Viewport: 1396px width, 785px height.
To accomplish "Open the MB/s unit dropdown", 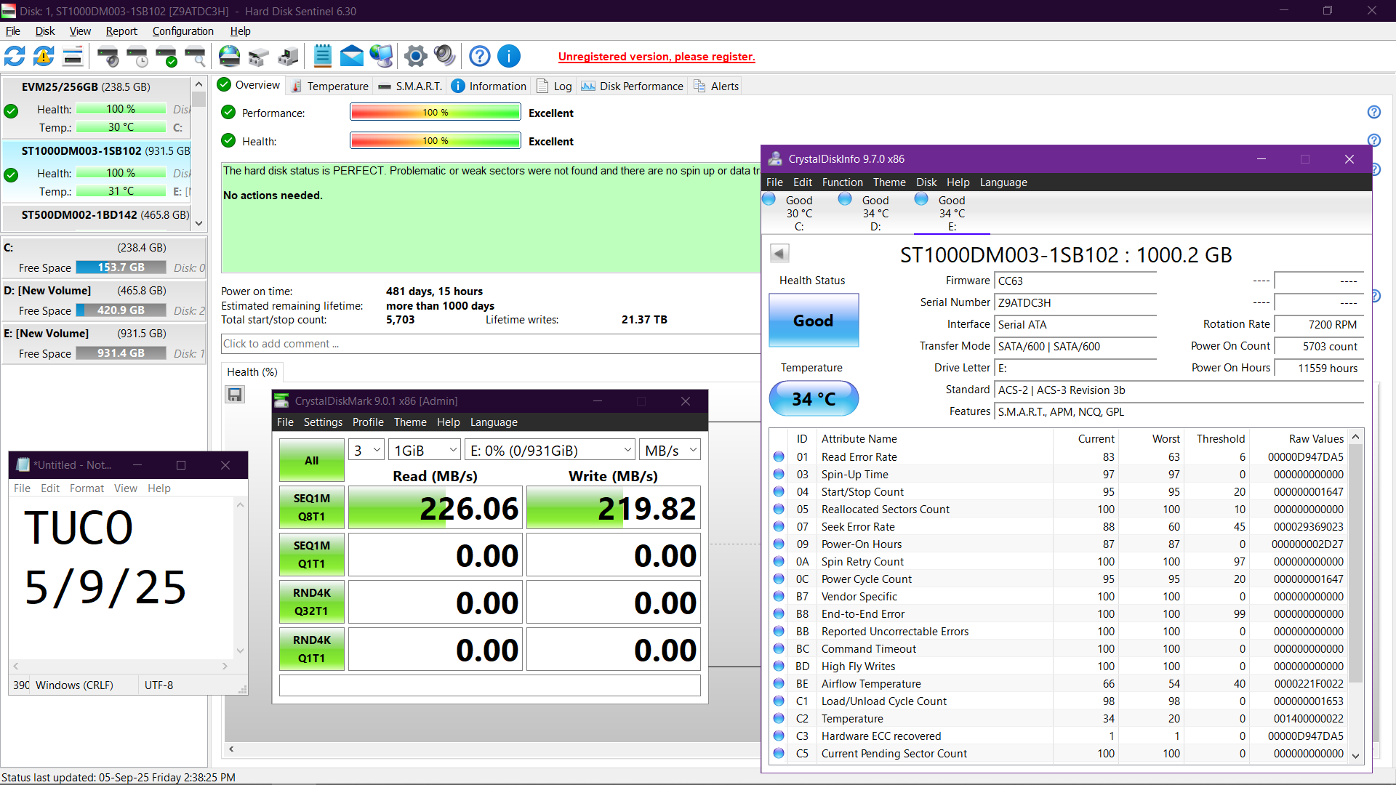I will (x=670, y=451).
